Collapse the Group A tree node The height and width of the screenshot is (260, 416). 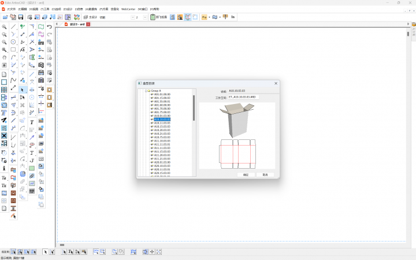click(x=147, y=91)
